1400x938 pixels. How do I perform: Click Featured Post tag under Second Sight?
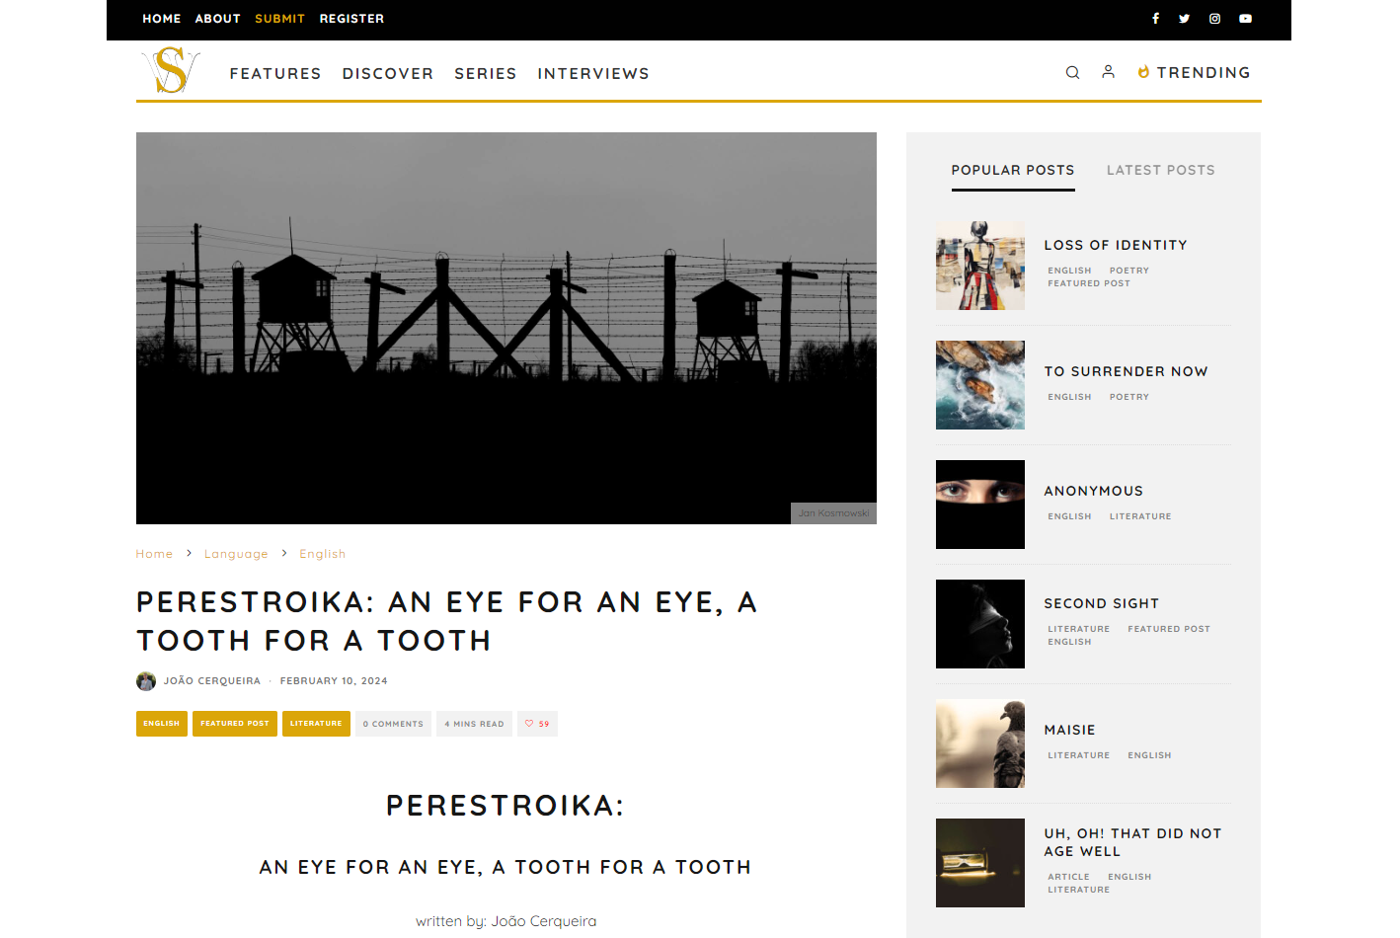click(1169, 629)
